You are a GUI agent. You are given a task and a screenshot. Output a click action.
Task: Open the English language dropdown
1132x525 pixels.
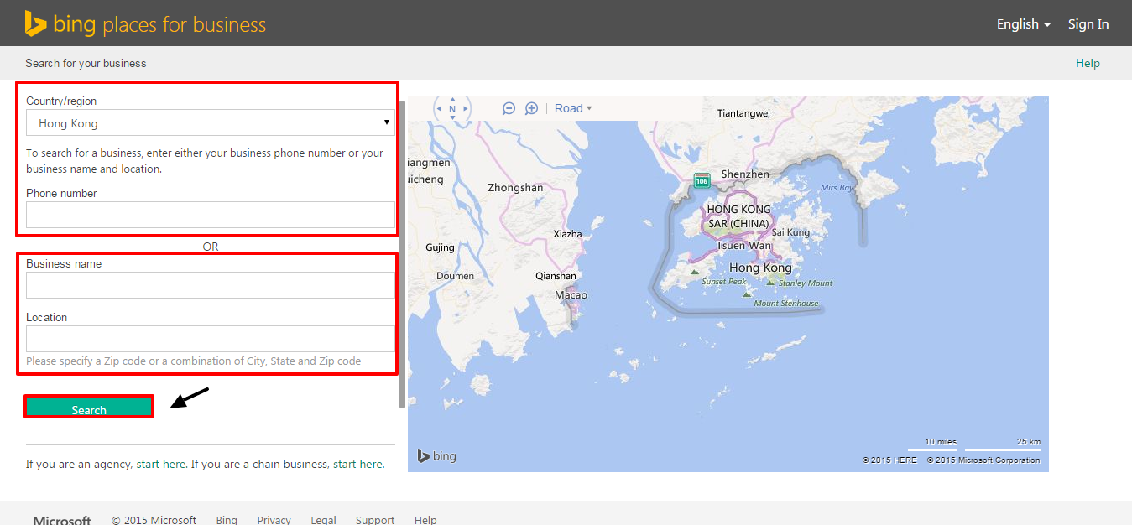click(x=1024, y=24)
